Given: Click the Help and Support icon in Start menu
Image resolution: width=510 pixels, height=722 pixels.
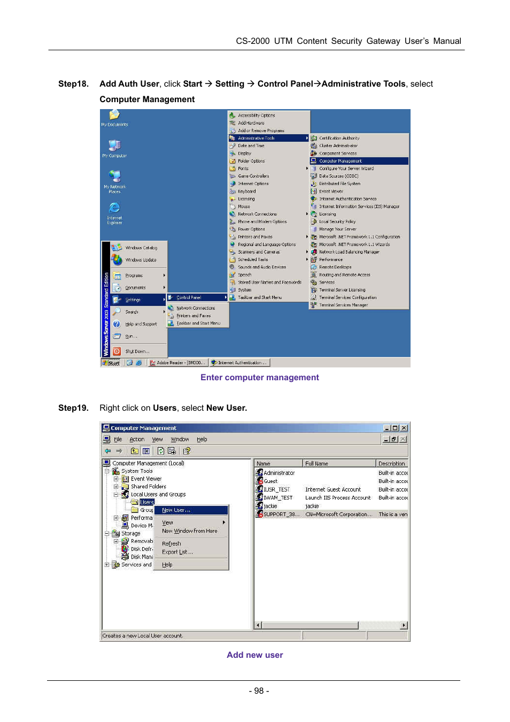Looking at the screenshot, I should pyautogui.click(x=117, y=324).
